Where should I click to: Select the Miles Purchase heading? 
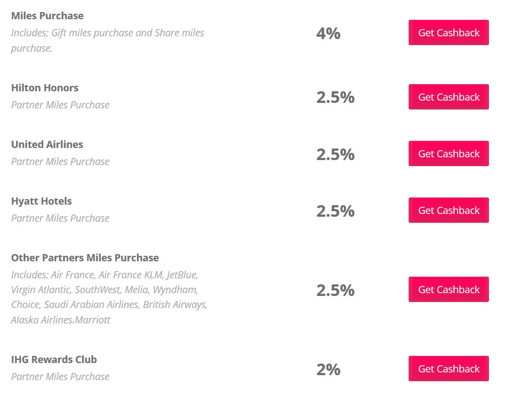[x=47, y=15]
